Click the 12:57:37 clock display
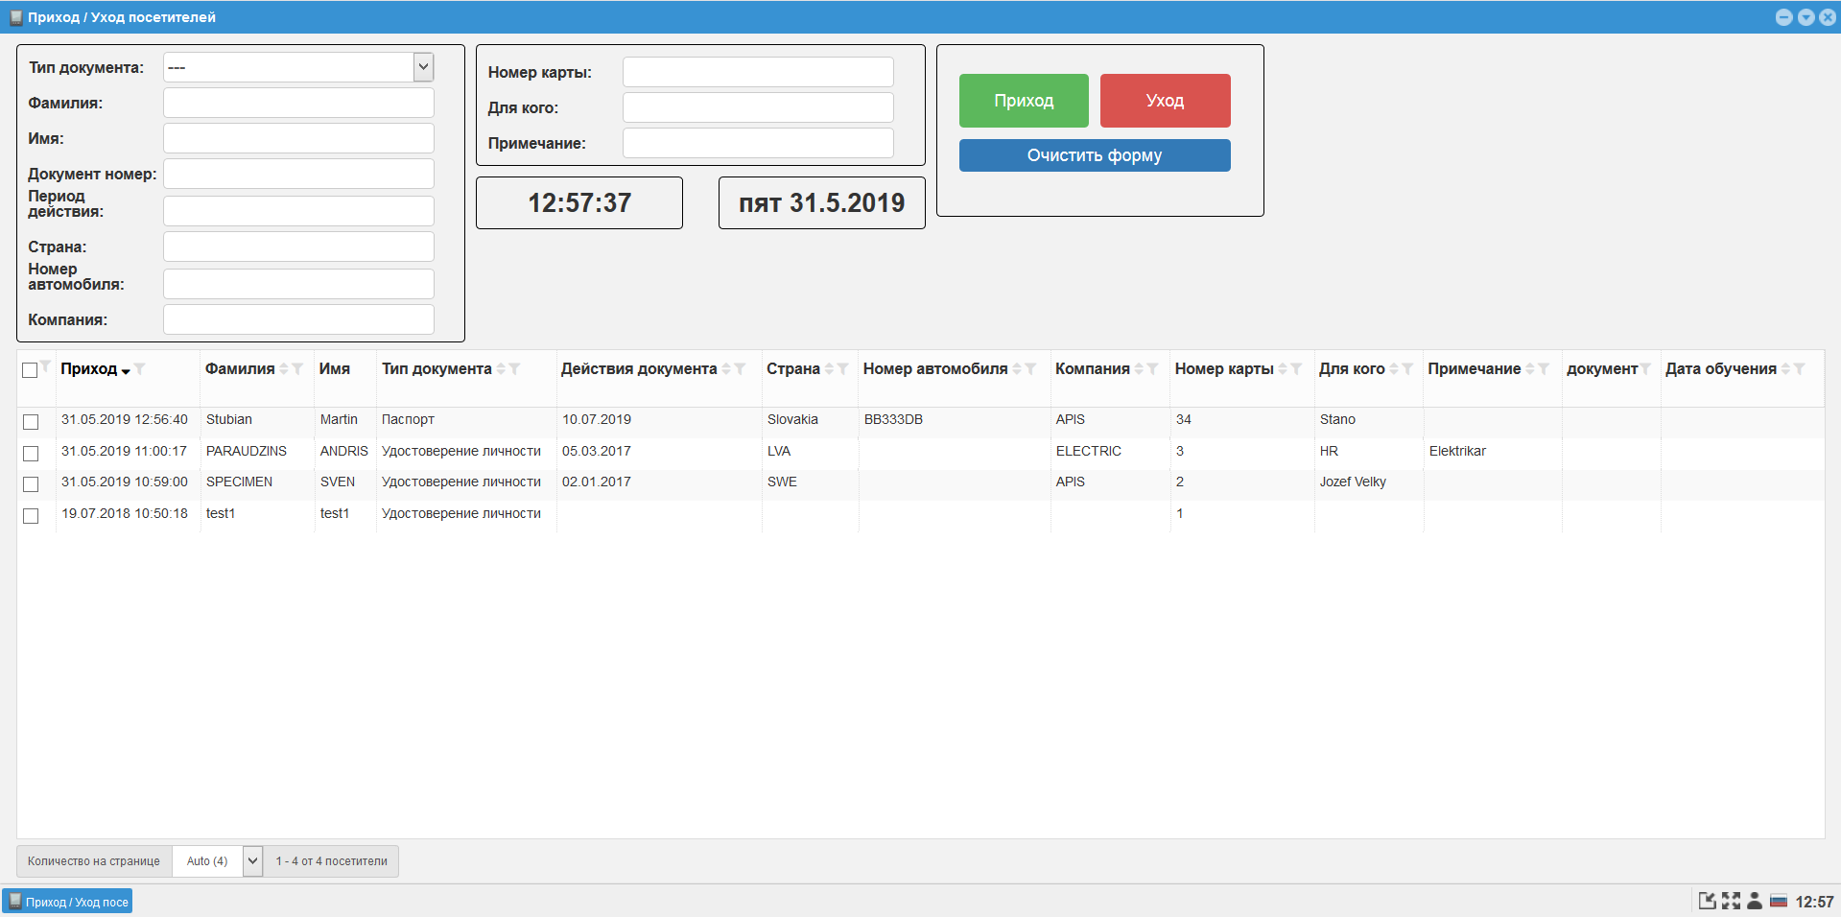 point(579,202)
